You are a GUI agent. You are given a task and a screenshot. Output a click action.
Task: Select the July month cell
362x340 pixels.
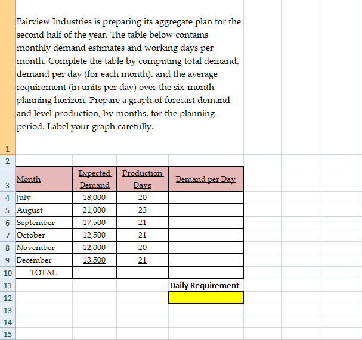point(44,198)
